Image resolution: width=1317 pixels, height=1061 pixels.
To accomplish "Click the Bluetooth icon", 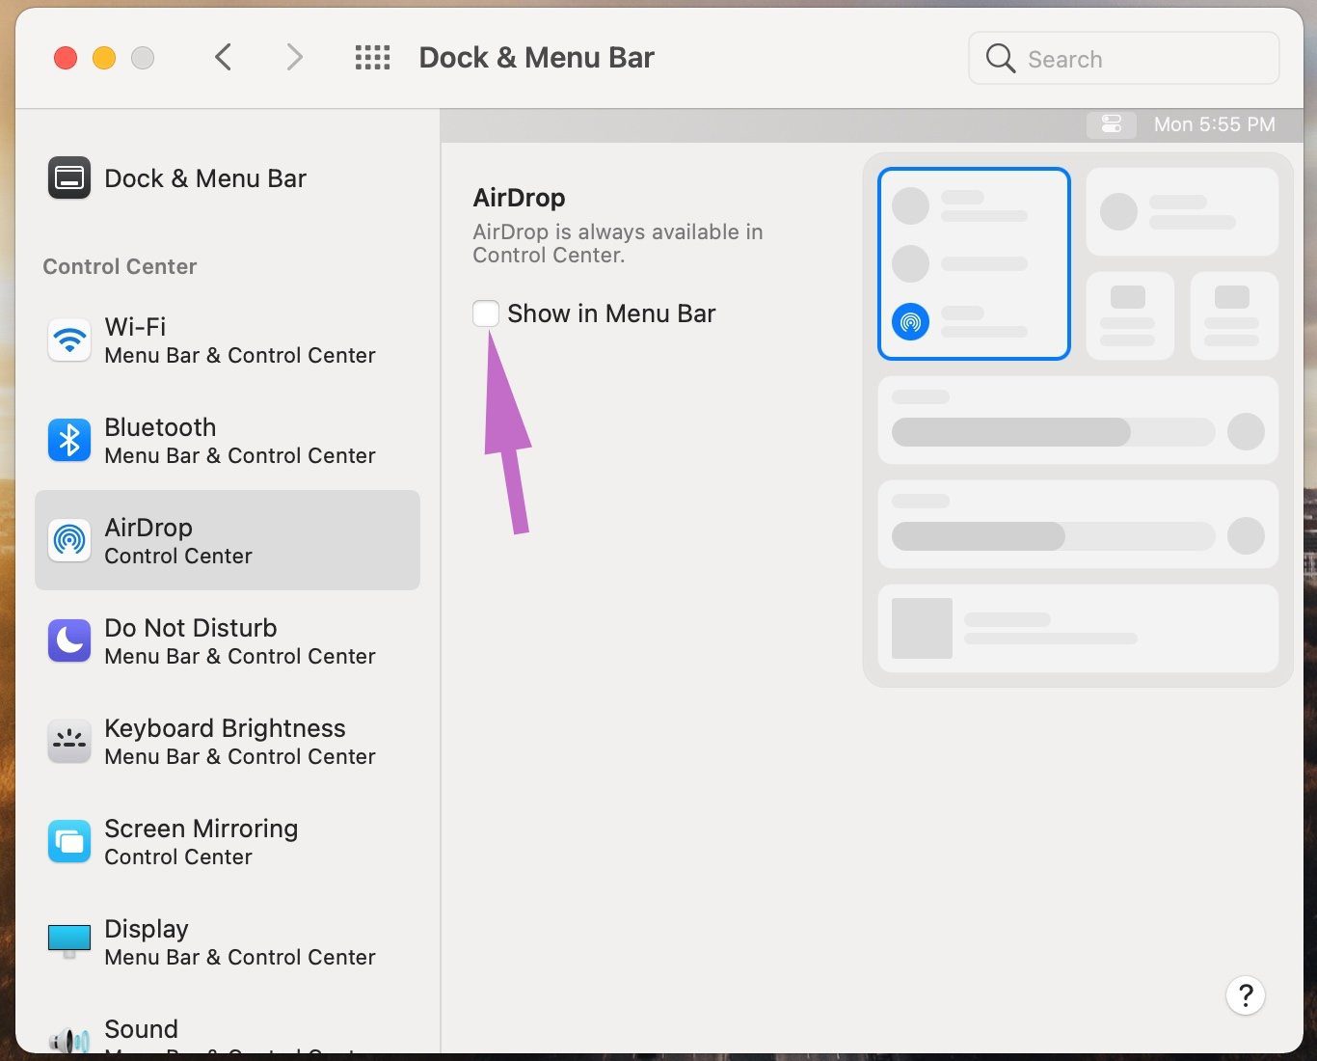I will click(x=69, y=441).
